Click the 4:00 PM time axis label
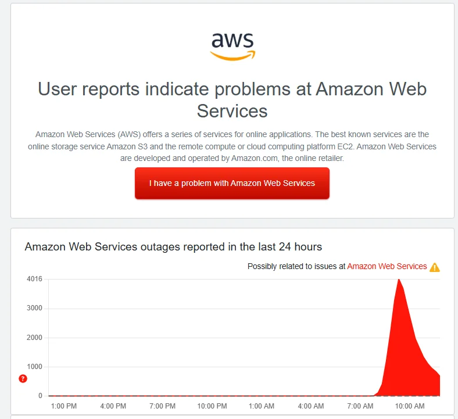The width and height of the screenshot is (458, 419). [113, 406]
